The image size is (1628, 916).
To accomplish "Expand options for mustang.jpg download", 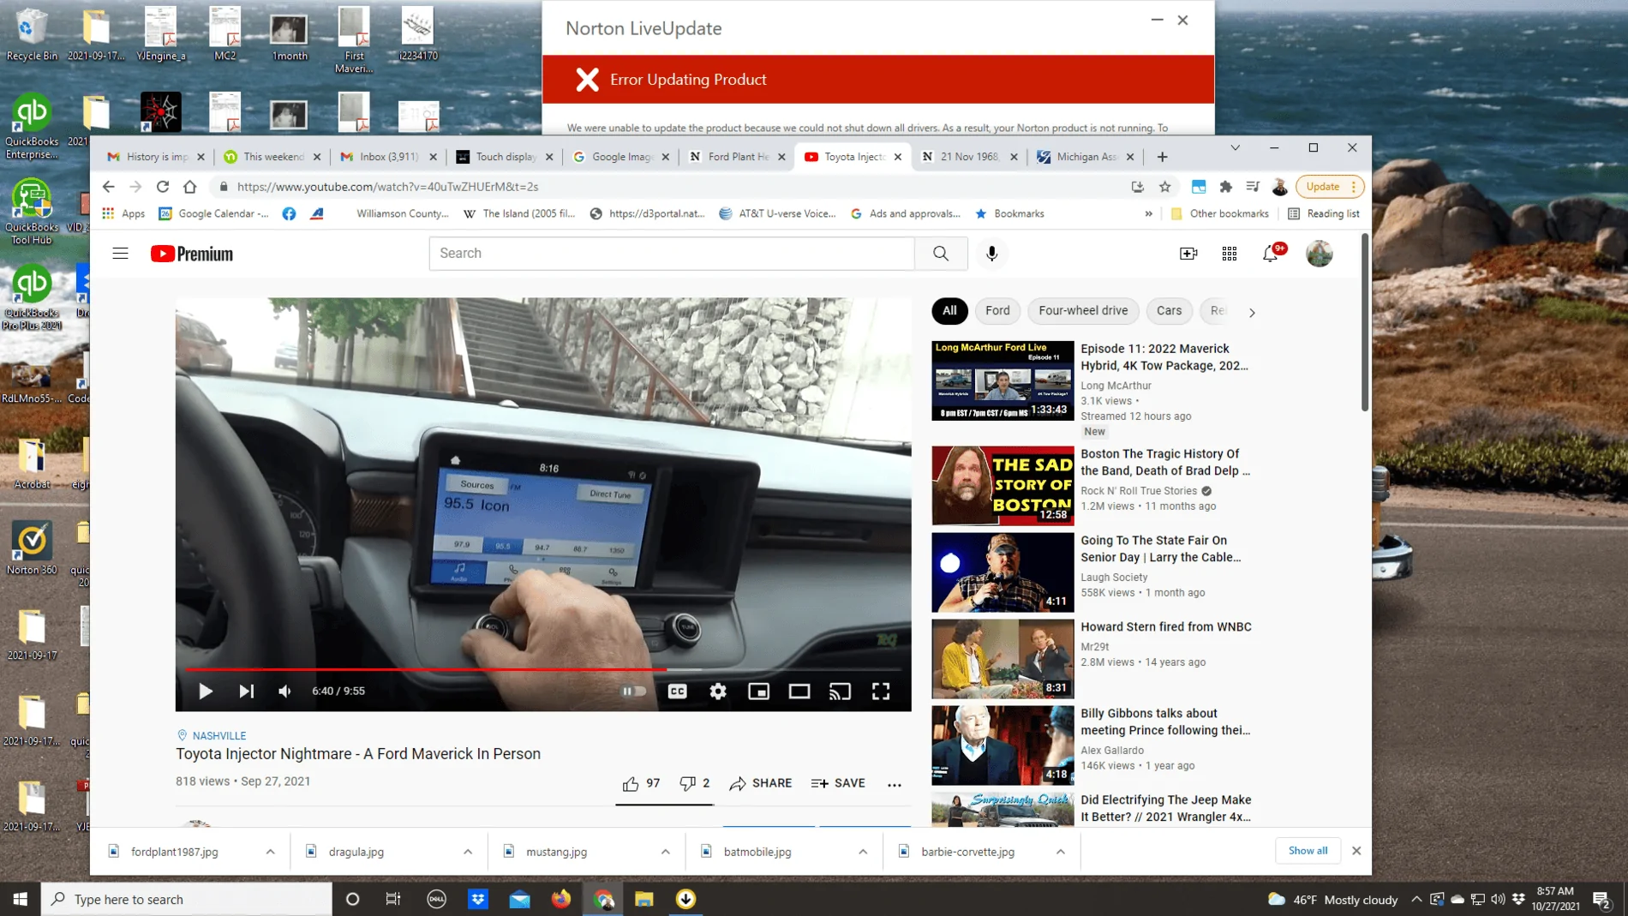I will point(666,852).
